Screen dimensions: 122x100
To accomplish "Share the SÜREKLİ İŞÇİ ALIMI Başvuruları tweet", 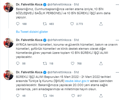I will (101, 96).
